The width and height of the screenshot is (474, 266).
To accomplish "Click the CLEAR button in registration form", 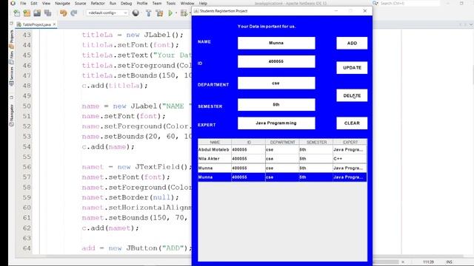I will pyautogui.click(x=352, y=123).
